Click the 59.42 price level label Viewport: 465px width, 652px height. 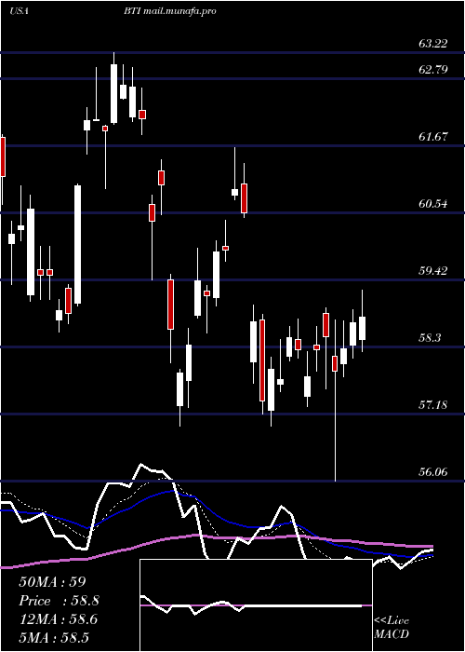(433, 271)
